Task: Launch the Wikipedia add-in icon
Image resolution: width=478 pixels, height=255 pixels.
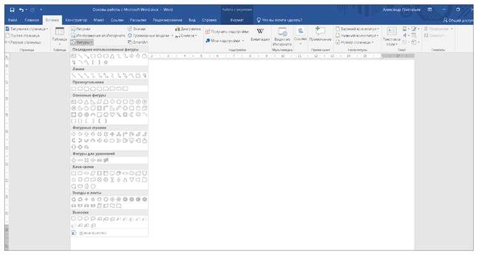Action: click(260, 34)
